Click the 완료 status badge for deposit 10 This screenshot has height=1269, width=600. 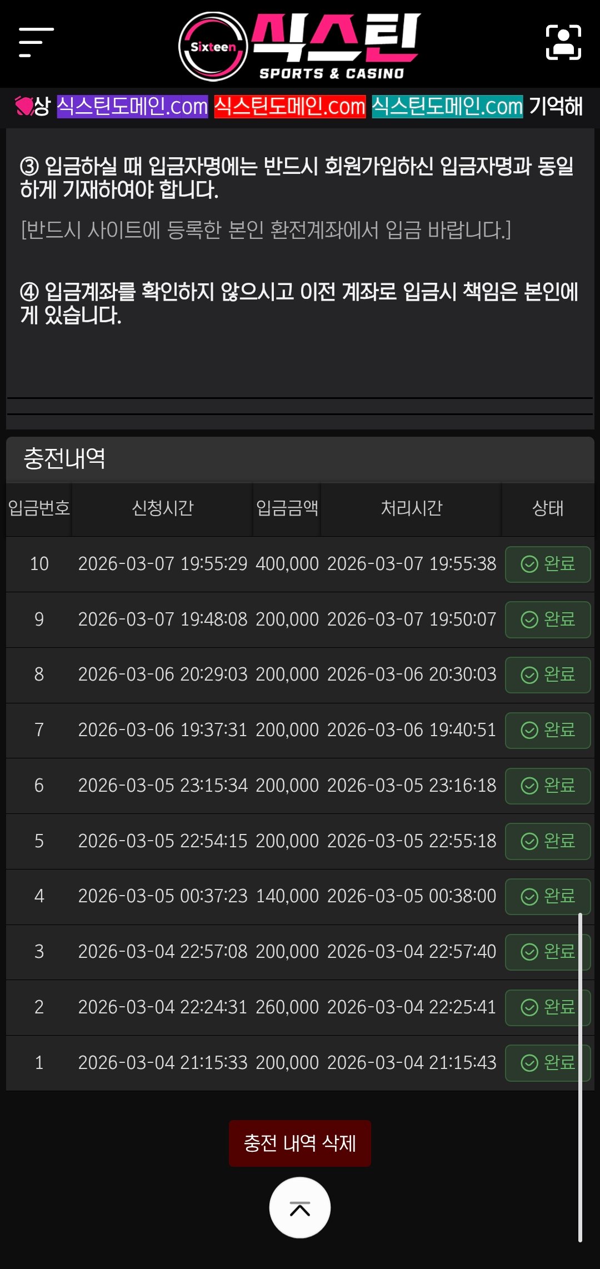point(548,564)
